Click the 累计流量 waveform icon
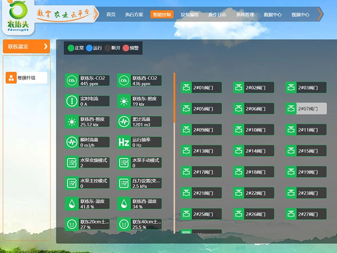Viewport: 337px width, 253px height. click(124, 122)
